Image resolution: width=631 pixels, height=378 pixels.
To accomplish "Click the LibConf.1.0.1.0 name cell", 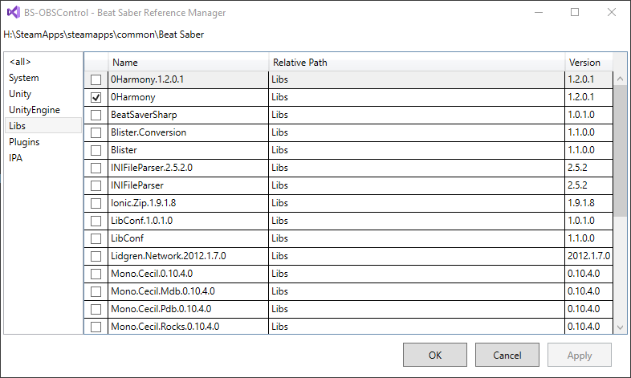I will point(189,222).
